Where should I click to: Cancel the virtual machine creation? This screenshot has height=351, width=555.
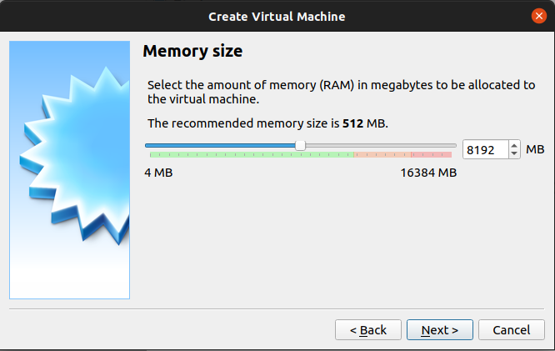(512, 330)
